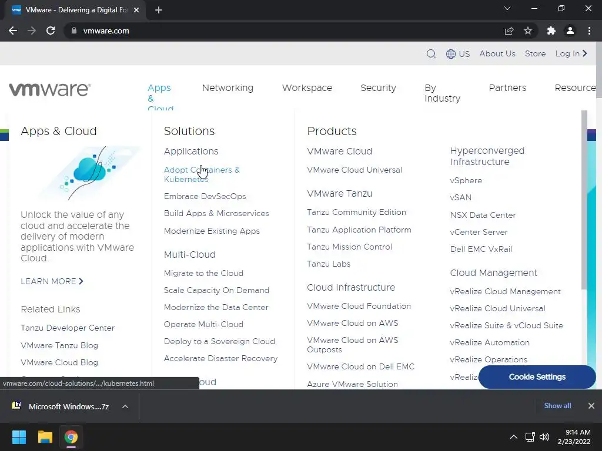
Task: Click the globe US region selector
Action: [x=458, y=53]
